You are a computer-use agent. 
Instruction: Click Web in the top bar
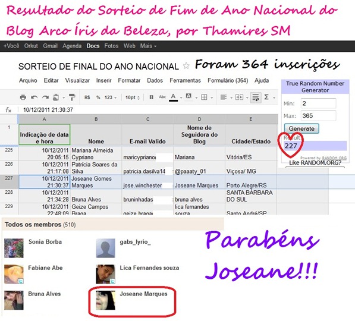(x=129, y=46)
